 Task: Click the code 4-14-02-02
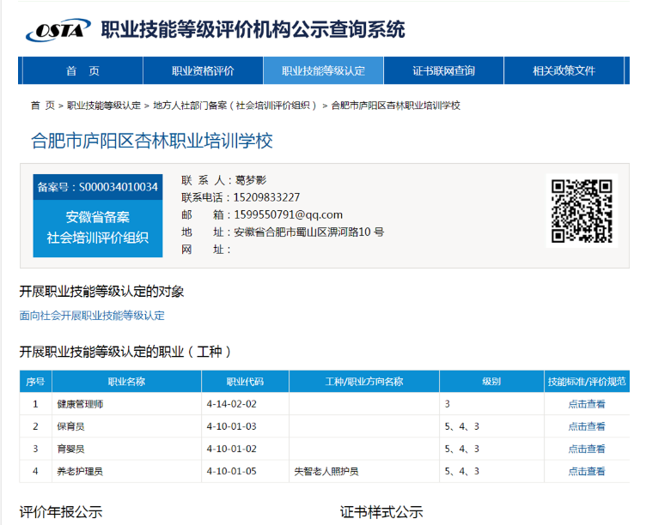coord(232,404)
